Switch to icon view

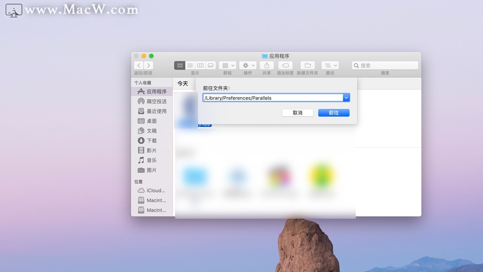point(180,65)
